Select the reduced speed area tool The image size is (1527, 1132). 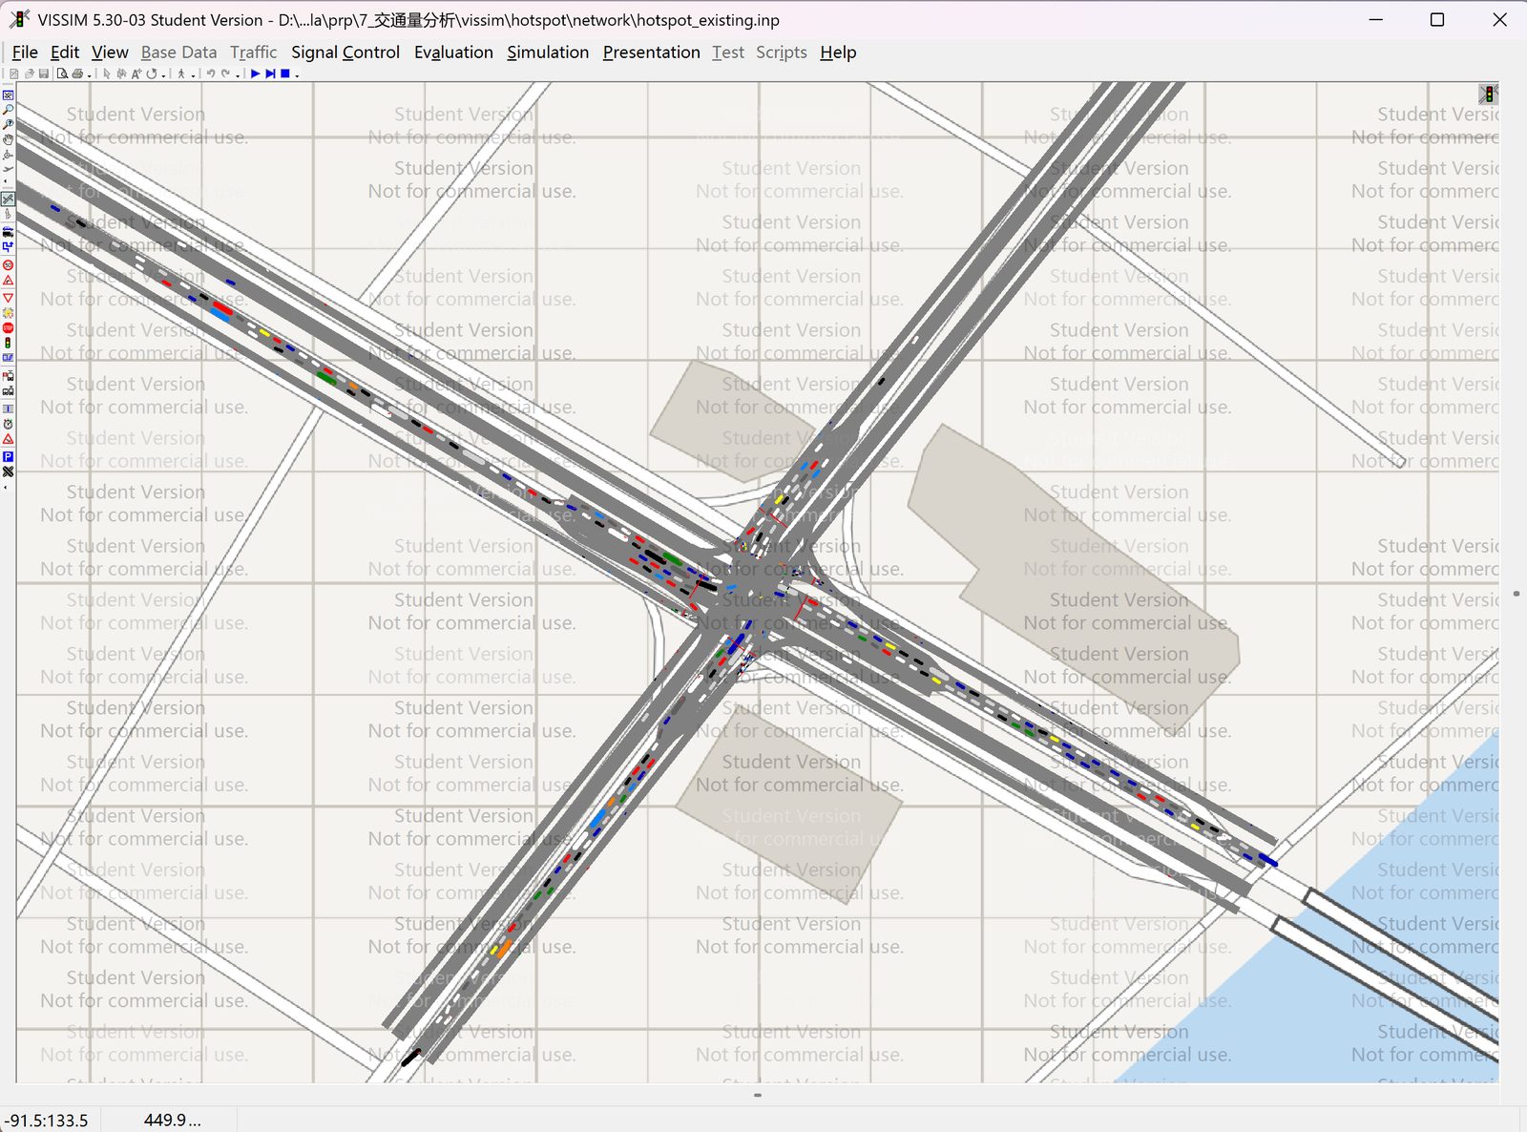pos(8,280)
